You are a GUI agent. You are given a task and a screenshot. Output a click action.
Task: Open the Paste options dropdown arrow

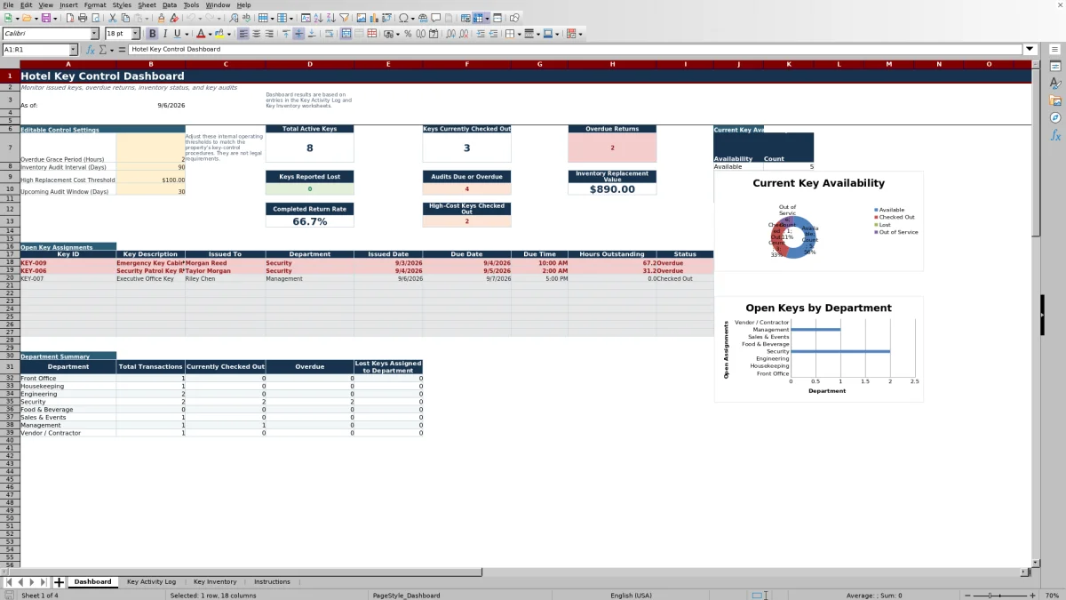click(x=147, y=18)
